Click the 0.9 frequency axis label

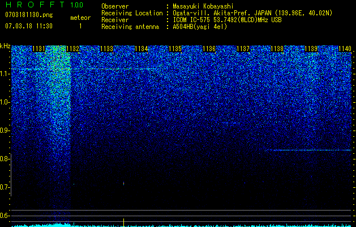point(5,131)
